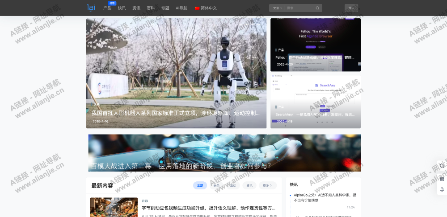Open the QR code sidebar icon
The width and height of the screenshot is (447, 217).
pos(442,178)
